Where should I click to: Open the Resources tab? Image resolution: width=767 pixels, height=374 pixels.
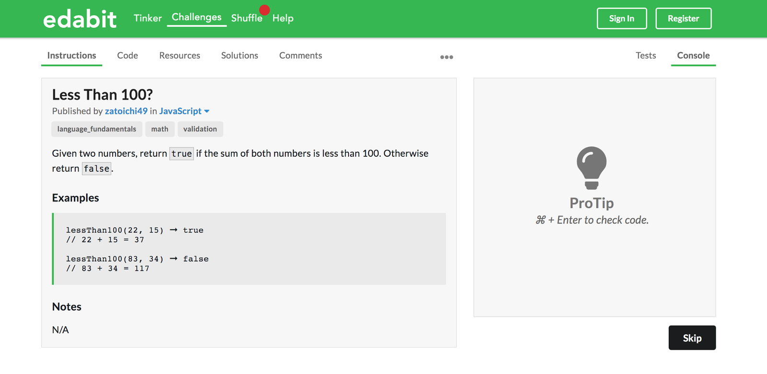tap(180, 56)
